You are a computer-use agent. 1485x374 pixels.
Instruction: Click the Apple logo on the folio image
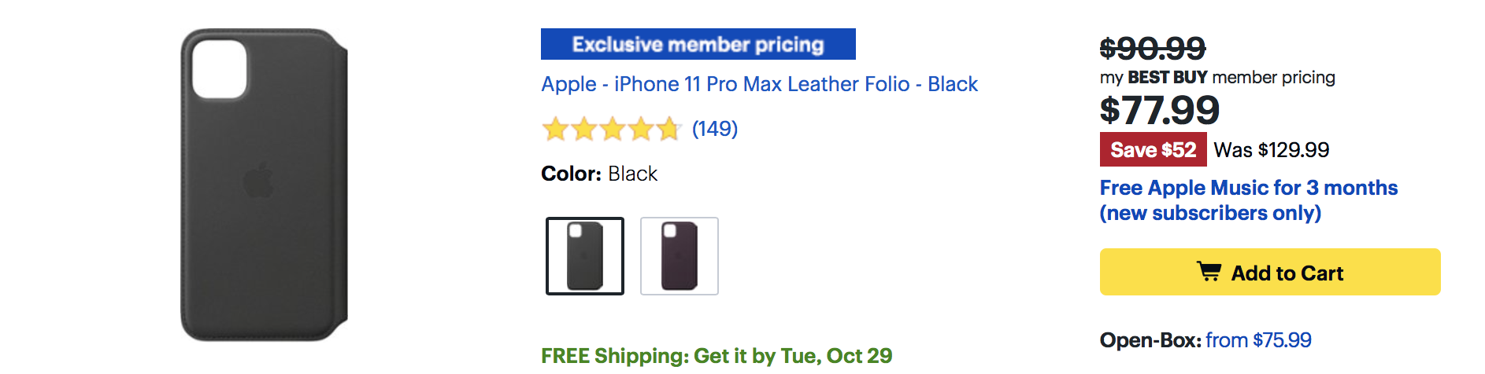tap(259, 181)
